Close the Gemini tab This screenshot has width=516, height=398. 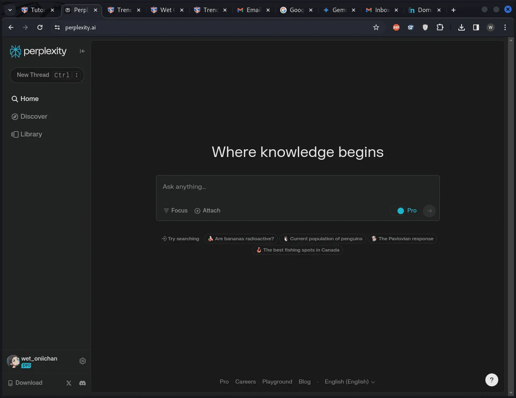354,10
